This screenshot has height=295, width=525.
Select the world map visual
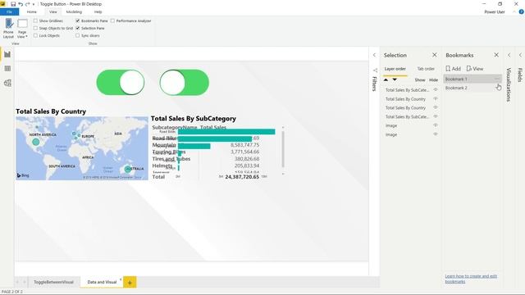82,148
